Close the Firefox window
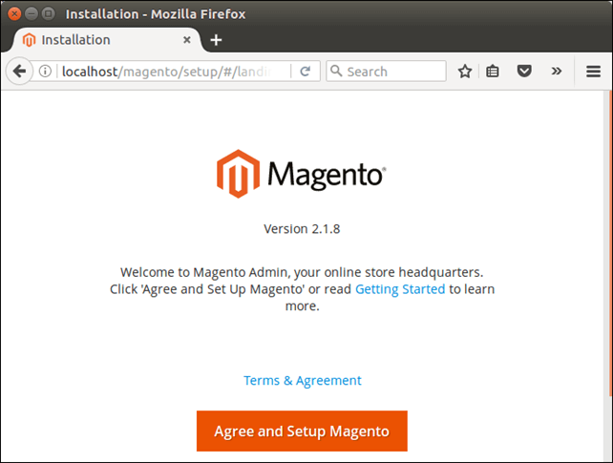The width and height of the screenshot is (613, 463). tap(14, 14)
